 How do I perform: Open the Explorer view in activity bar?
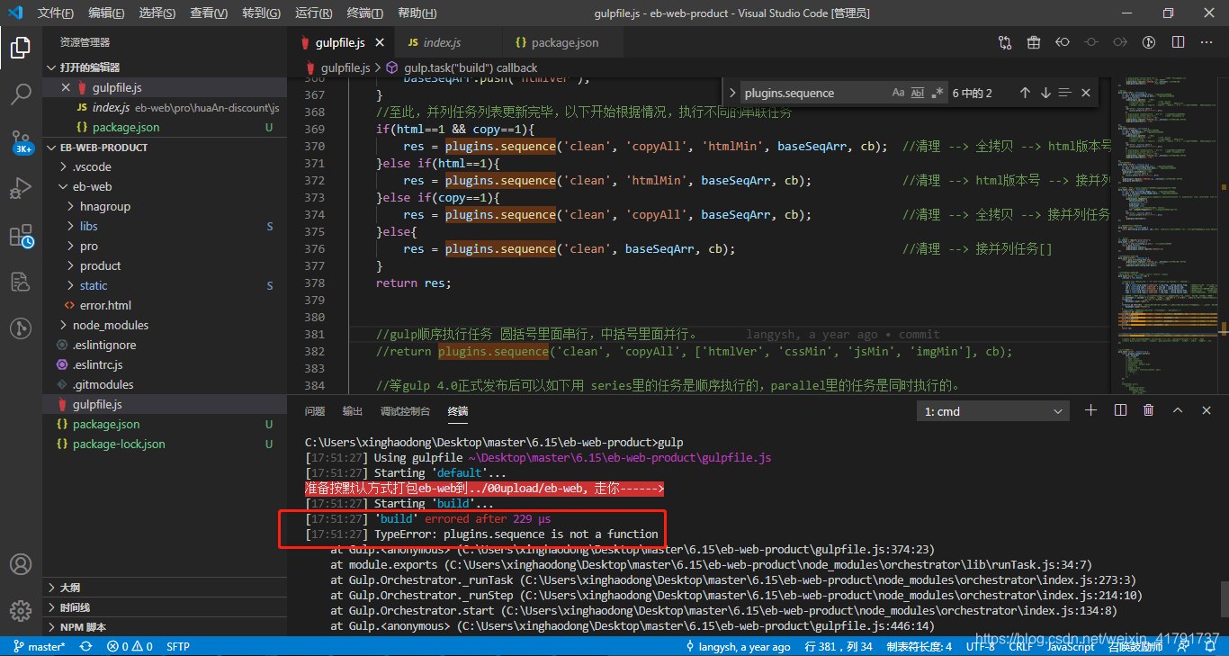21,47
